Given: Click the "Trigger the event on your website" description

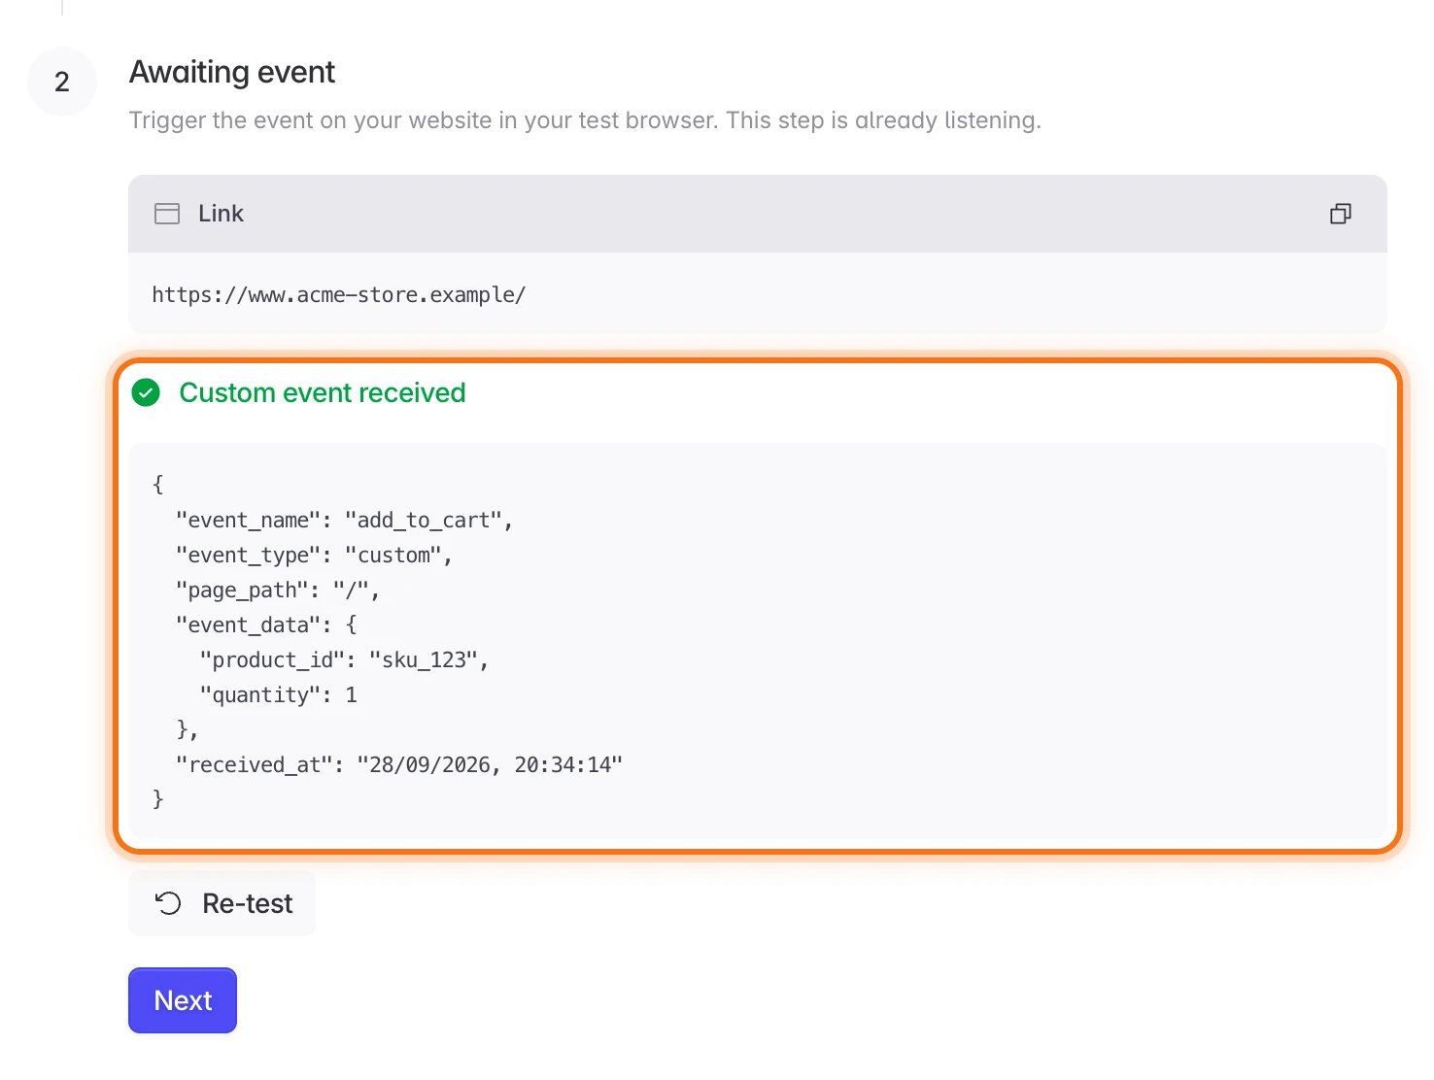Looking at the screenshot, I should (x=585, y=120).
